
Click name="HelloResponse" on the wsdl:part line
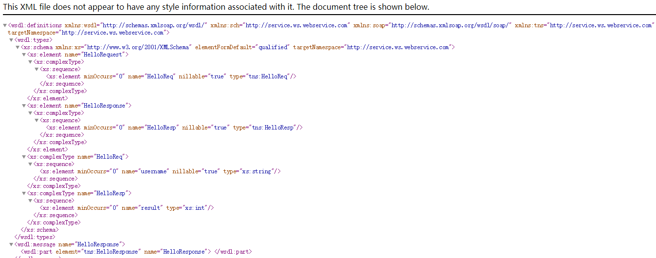[175, 252]
